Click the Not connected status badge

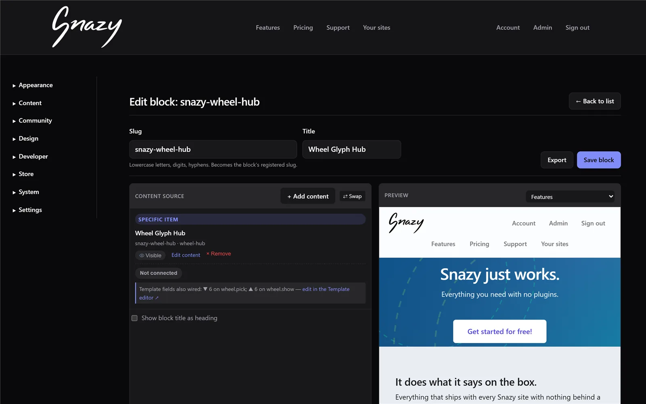coord(159,273)
